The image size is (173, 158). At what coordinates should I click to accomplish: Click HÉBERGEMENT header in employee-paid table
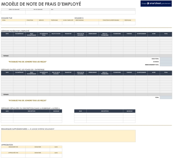pos(93,34)
